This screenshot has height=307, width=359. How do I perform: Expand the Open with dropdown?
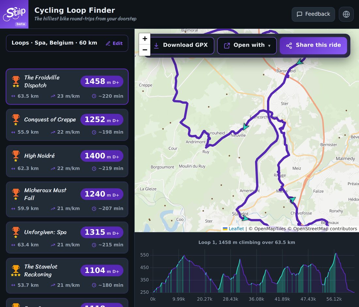point(247,45)
